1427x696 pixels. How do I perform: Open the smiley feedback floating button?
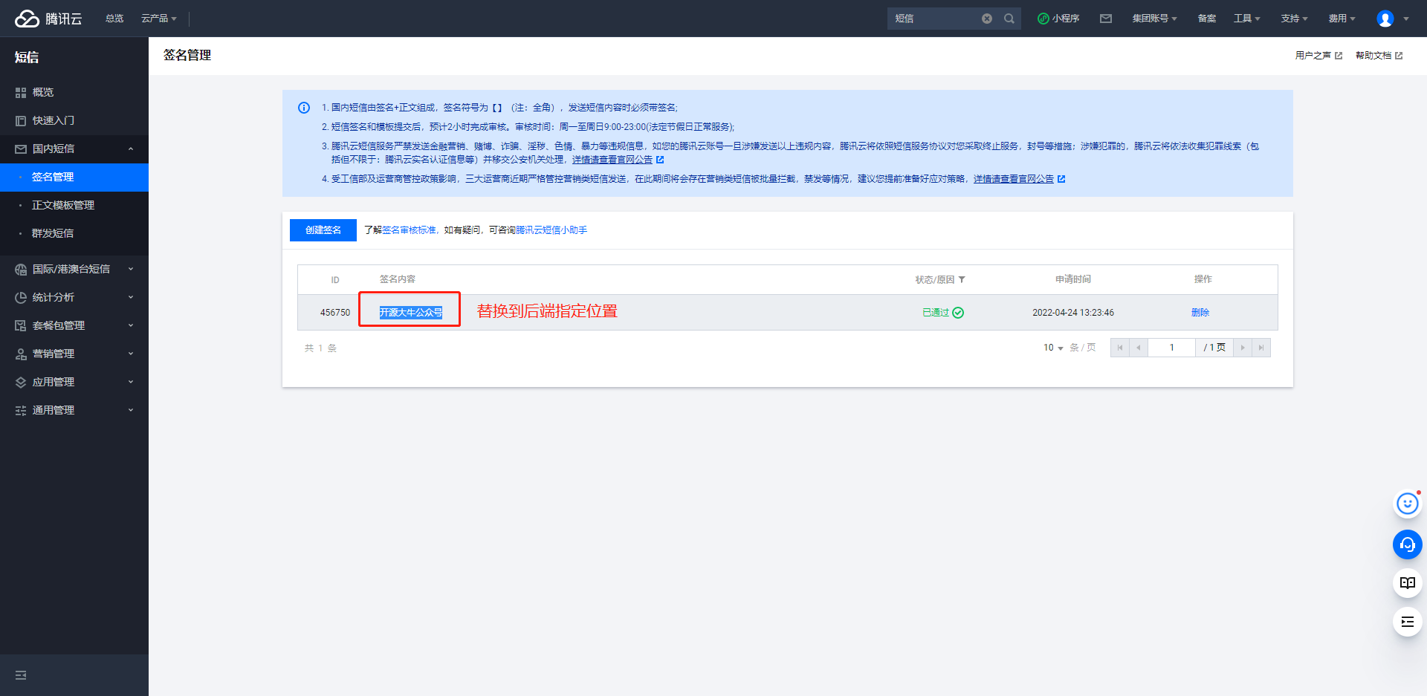1407,504
